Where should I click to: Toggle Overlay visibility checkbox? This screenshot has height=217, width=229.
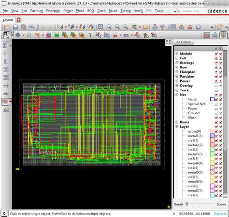click(x=216, y=85)
